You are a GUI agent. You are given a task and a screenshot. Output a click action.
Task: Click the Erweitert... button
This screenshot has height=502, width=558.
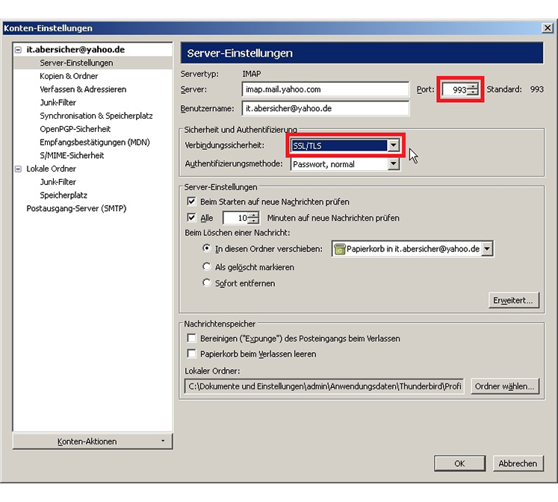tap(513, 301)
